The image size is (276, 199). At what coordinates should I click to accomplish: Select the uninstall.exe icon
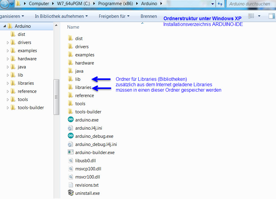pos(71,193)
